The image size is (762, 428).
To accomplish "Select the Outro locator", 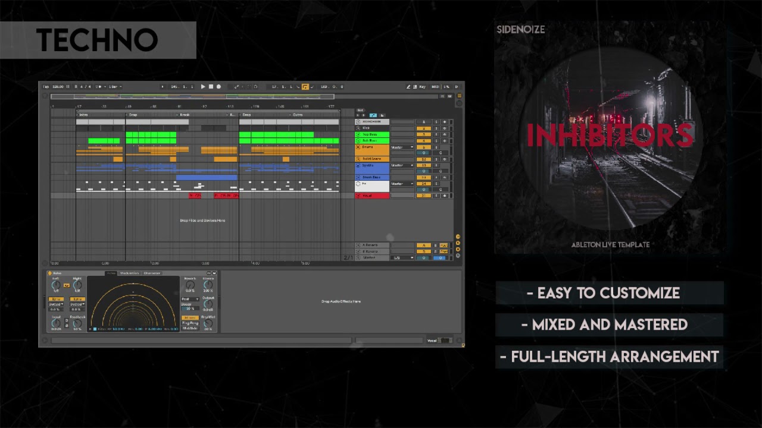I will pos(297,115).
